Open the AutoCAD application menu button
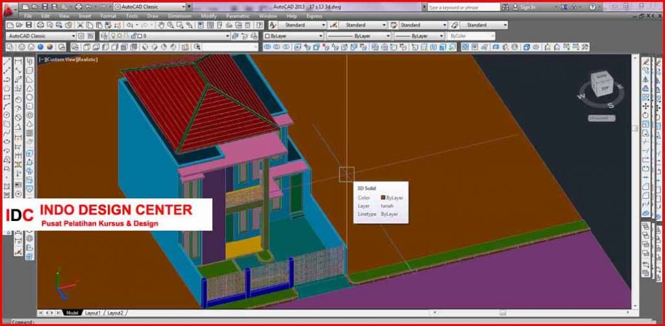Image resolution: width=665 pixels, height=326 pixels. click(x=8, y=9)
